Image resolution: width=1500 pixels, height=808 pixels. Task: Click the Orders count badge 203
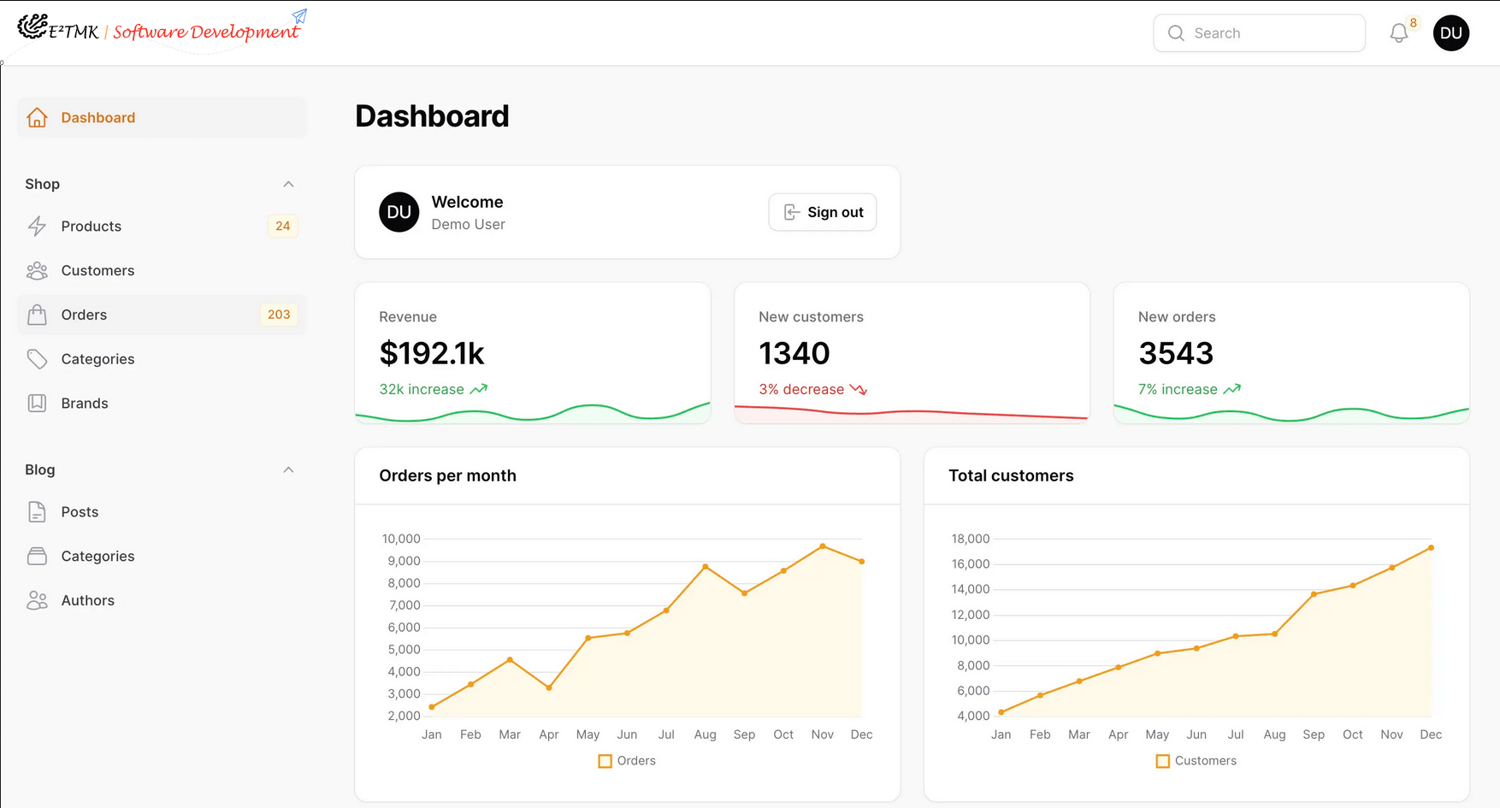tap(279, 315)
